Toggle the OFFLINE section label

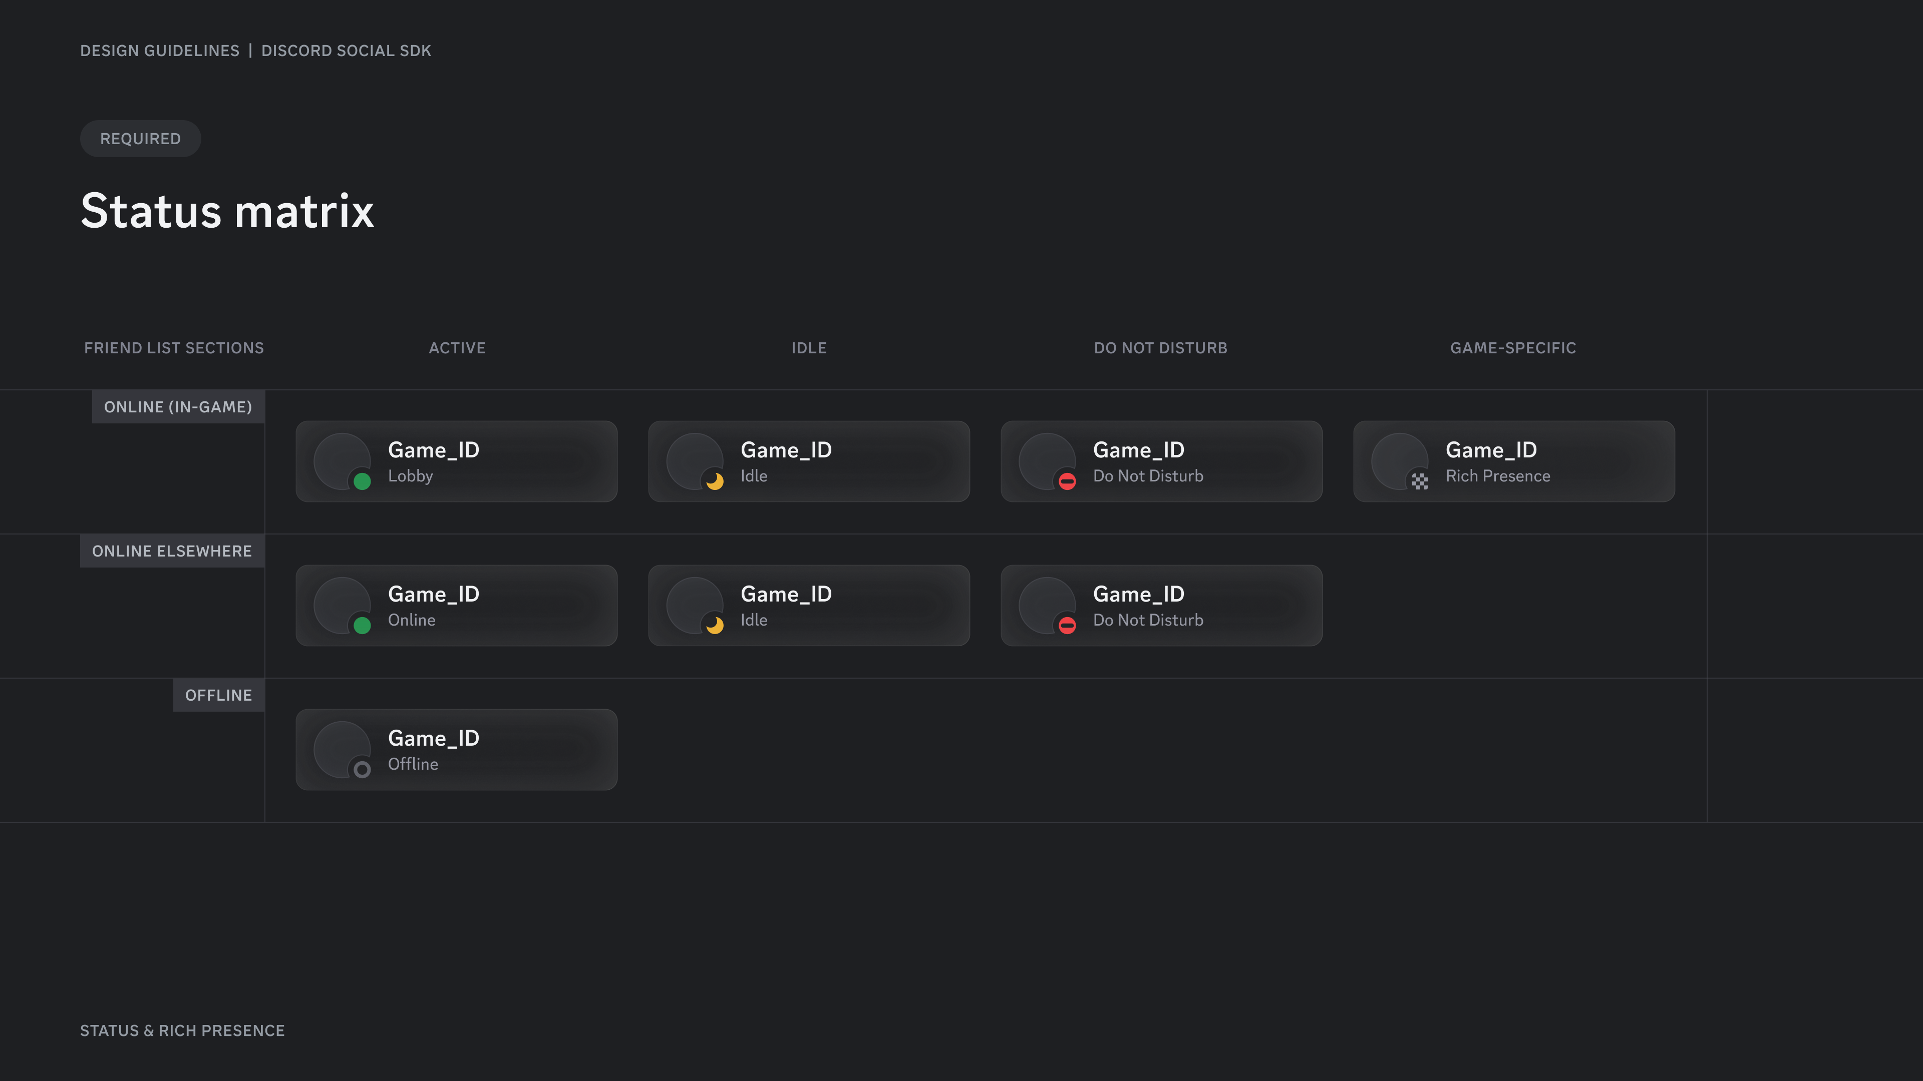tap(219, 695)
